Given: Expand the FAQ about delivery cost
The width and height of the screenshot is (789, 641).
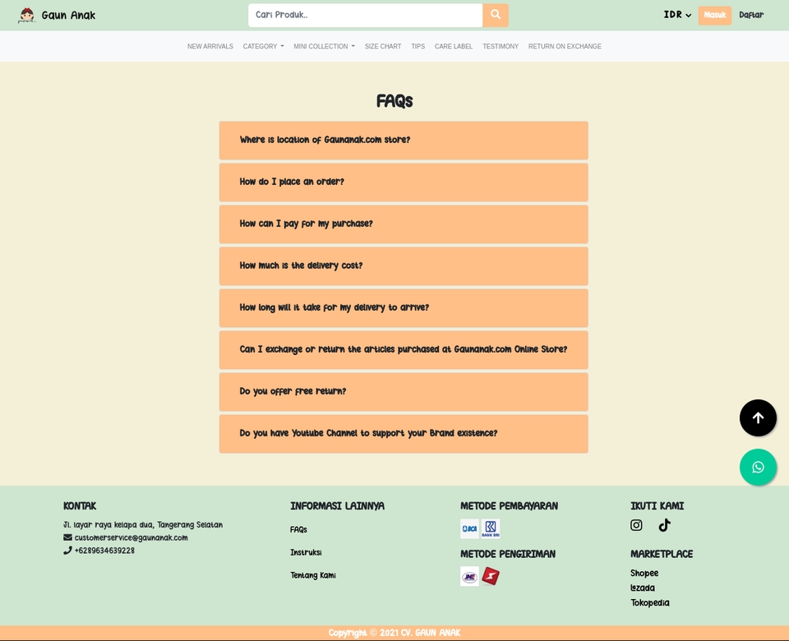Looking at the screenshot, I should point(403,265).
